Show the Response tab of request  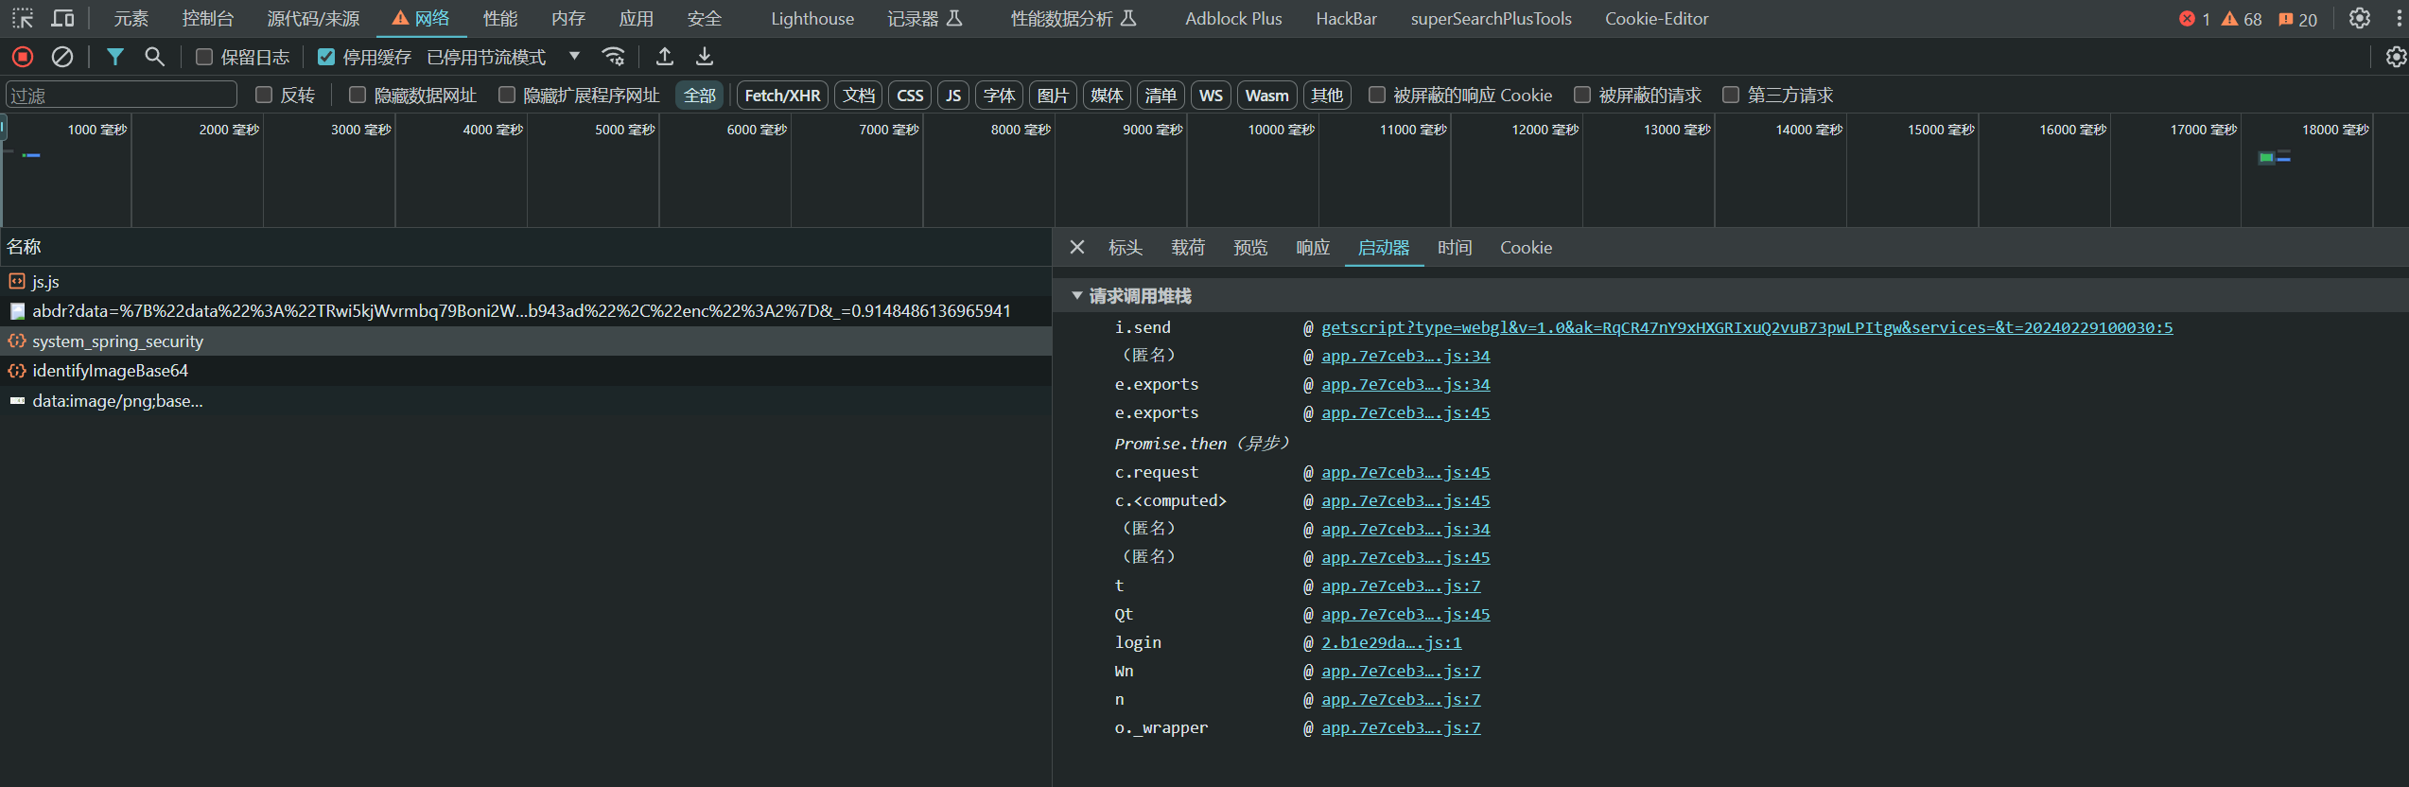(1313, 248)
